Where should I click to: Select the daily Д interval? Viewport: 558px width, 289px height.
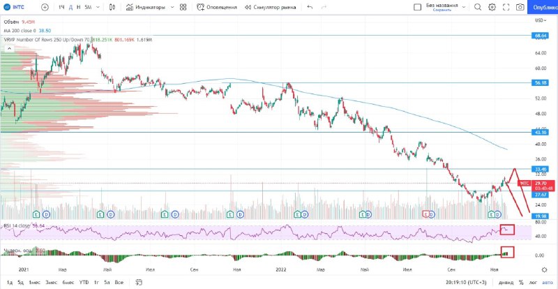pyautogui.click(x=70, y=7)
